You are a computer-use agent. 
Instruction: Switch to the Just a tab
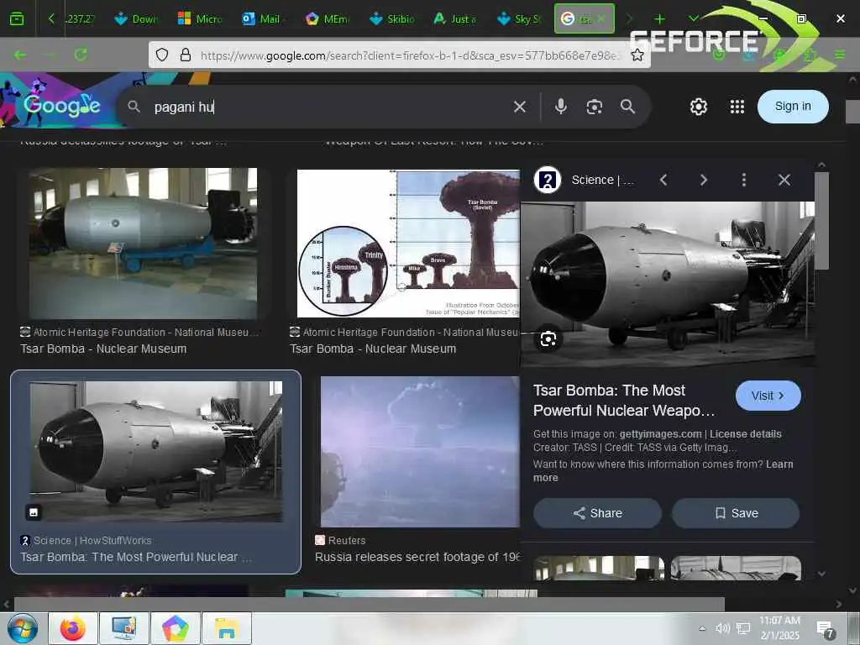coord(455,19)
